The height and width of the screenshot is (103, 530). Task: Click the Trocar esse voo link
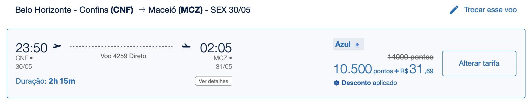pyautogui.click(x=490, y=10)
